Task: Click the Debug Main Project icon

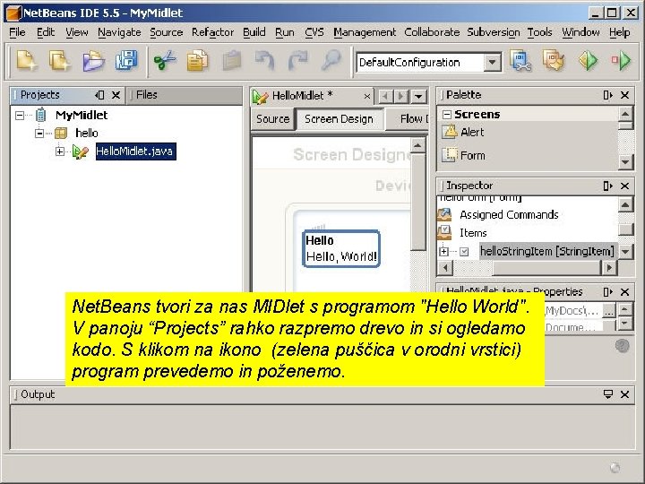Action: click(x=621, y=61)
